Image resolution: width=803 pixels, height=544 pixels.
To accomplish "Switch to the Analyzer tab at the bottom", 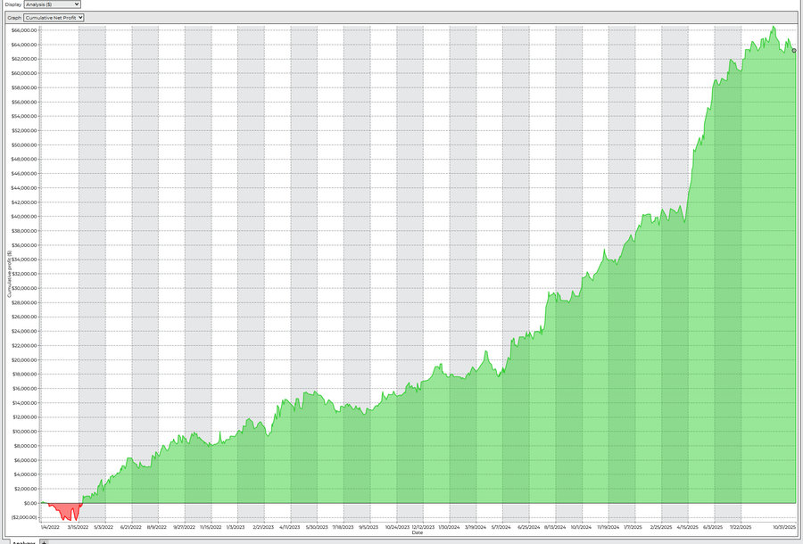I will tap(23, 542).
